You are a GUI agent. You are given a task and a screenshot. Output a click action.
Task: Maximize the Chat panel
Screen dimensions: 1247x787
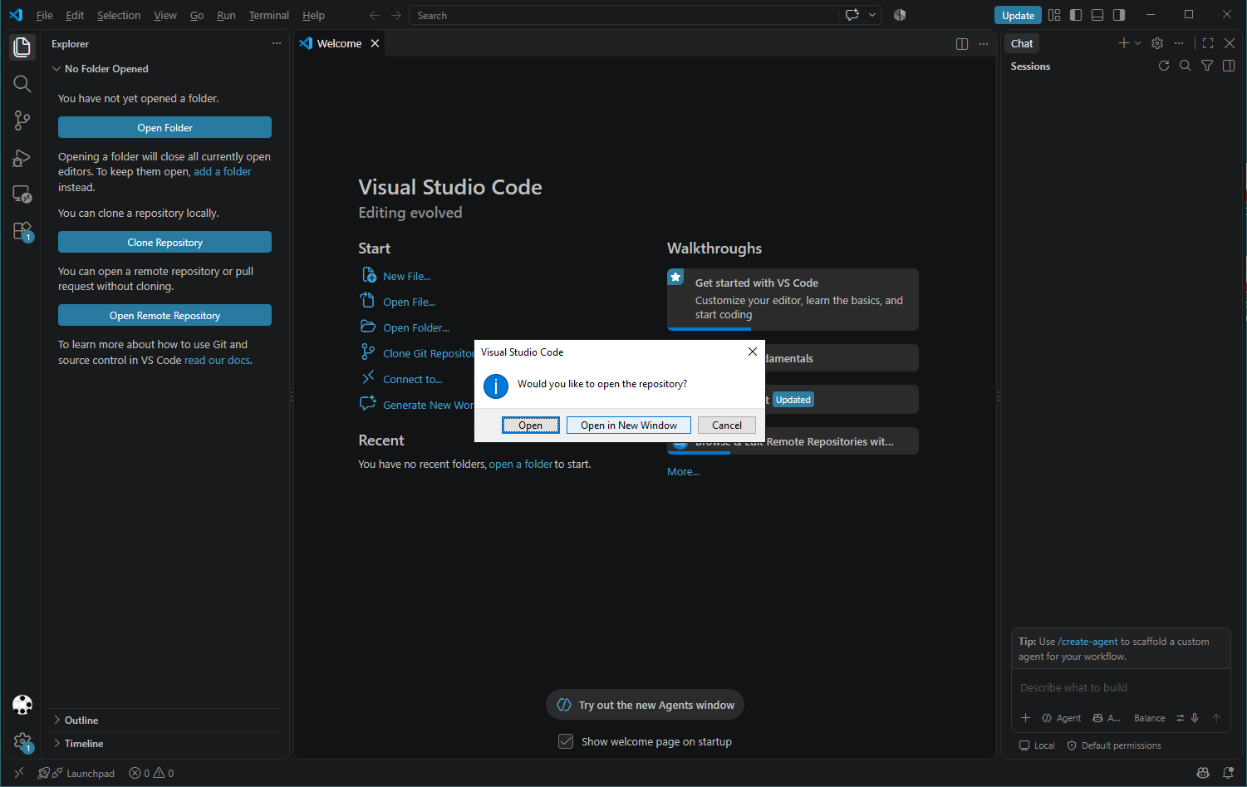point(1208,43)
